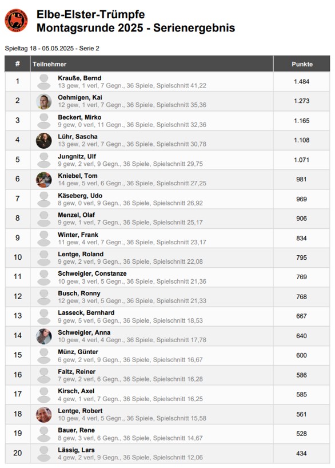Open Kai Oehmigen's profile photo

pyautogui.click(x=44, y=101)
